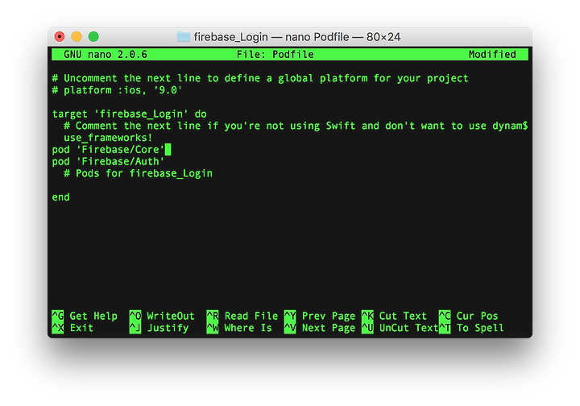Click the 'end' keyword line
The width and height of the screenshot is (580, 406).
[60, 197]
